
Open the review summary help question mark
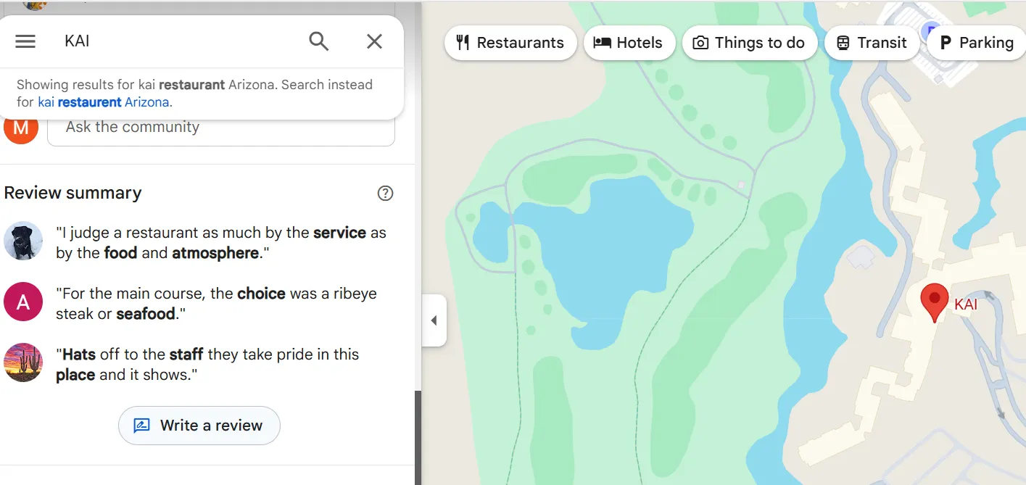pyautogui.click(x=385, y=193)
